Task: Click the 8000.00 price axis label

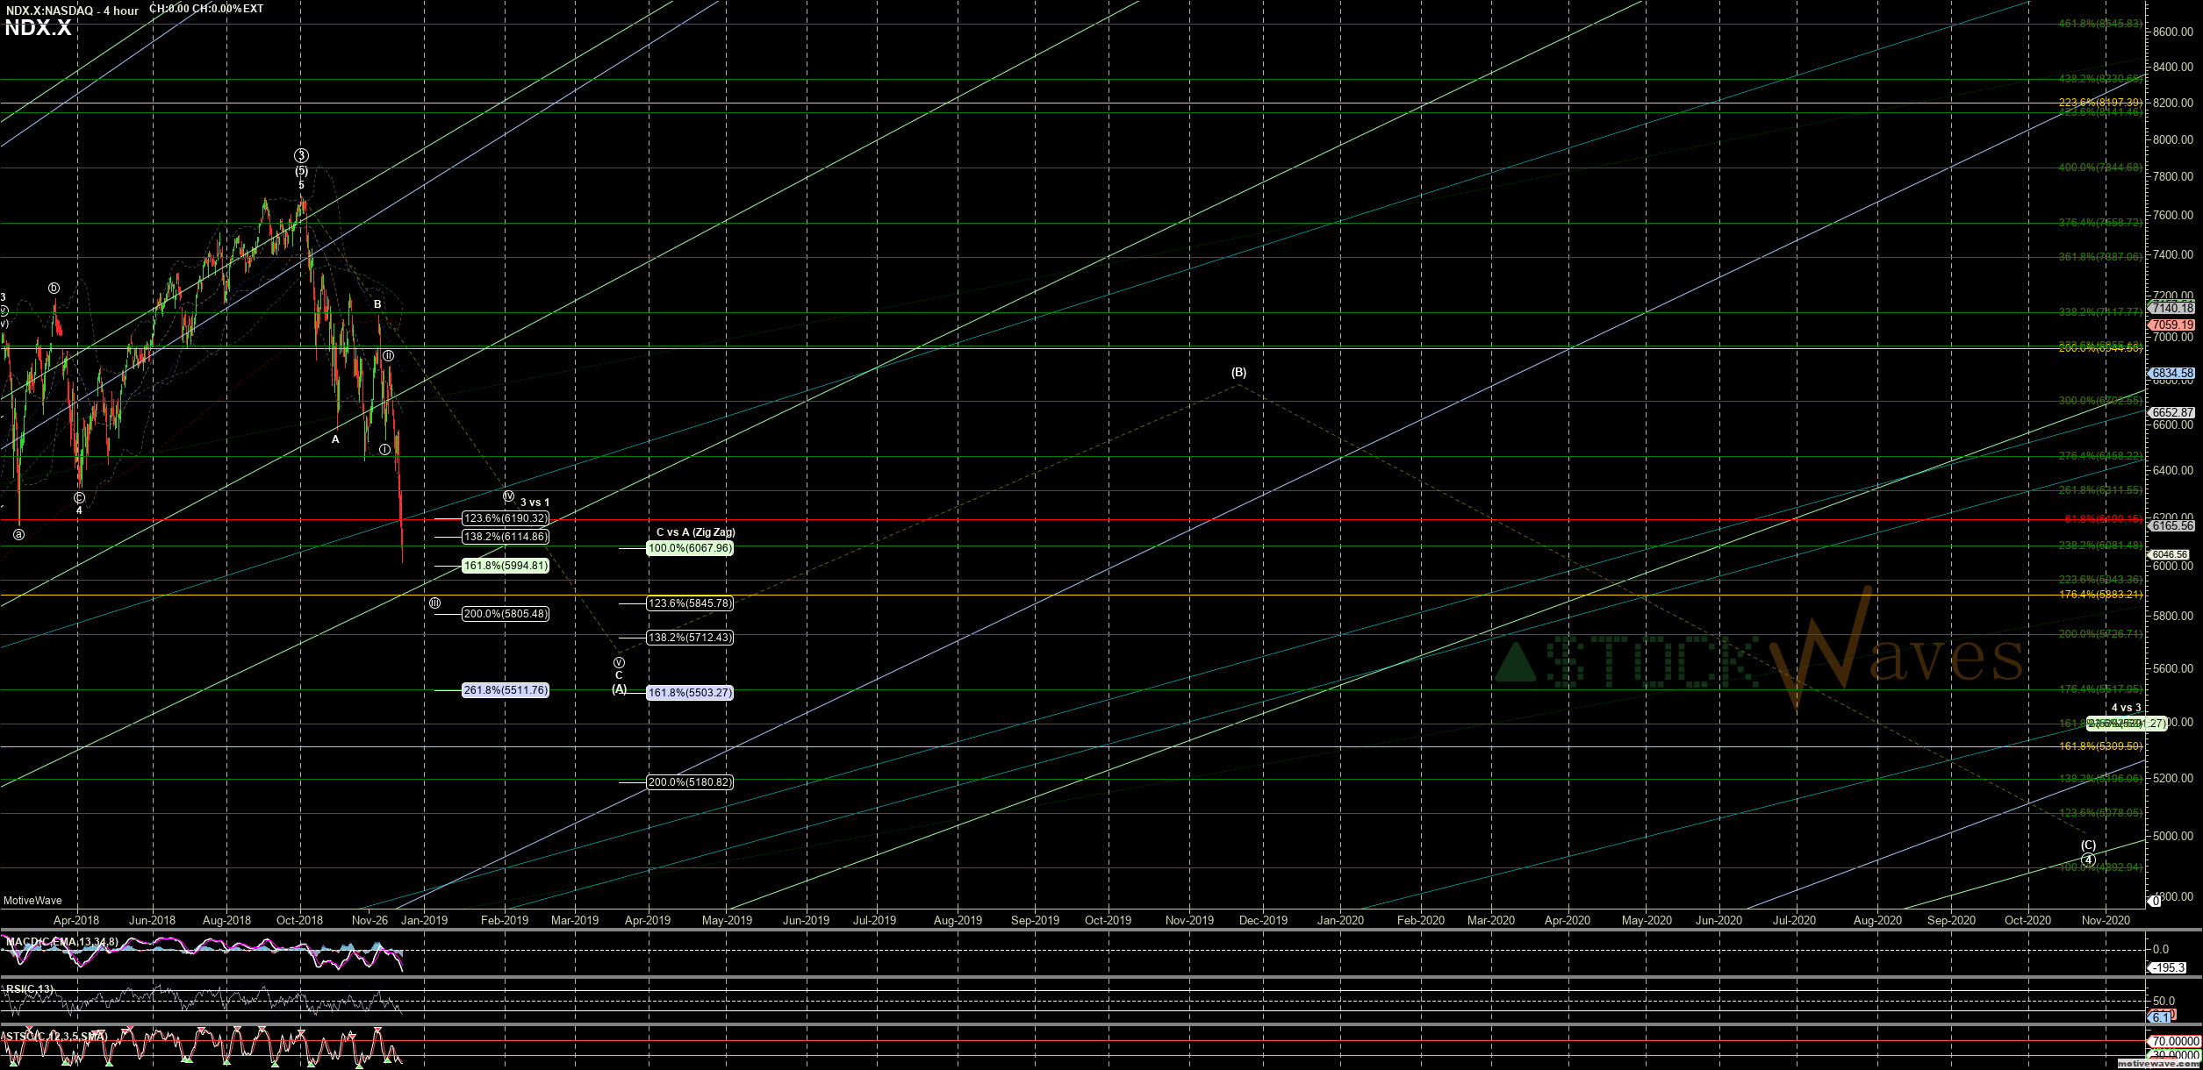Action: tap(2172, 139)
